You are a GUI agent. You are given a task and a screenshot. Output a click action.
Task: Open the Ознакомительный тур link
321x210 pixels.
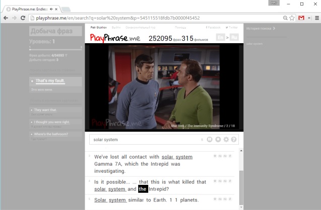(x=141, y=27)
